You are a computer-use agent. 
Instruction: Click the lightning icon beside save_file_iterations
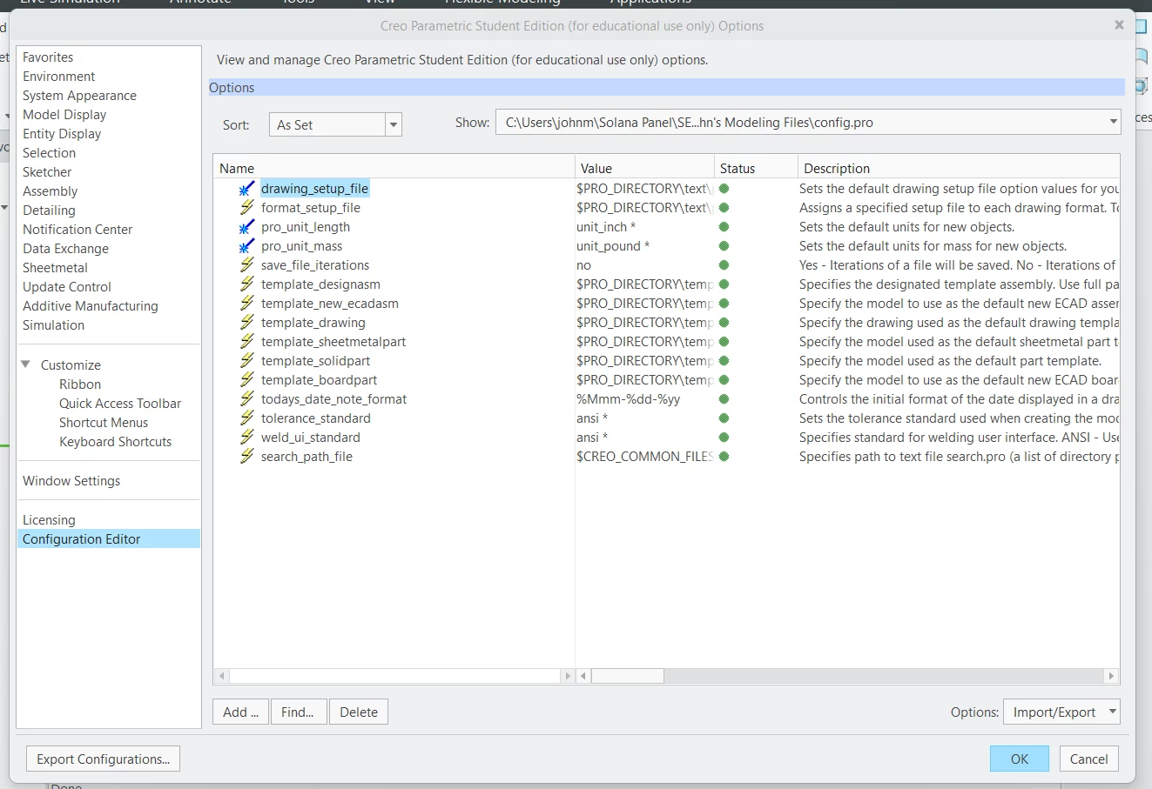(x=247, y=265)
